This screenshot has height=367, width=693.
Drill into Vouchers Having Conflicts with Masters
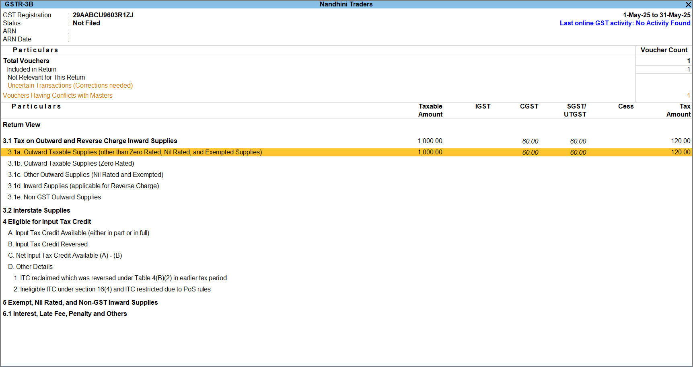(58, 95)
